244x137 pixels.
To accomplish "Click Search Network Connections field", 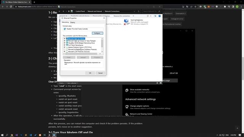I will tap(151, 11).
